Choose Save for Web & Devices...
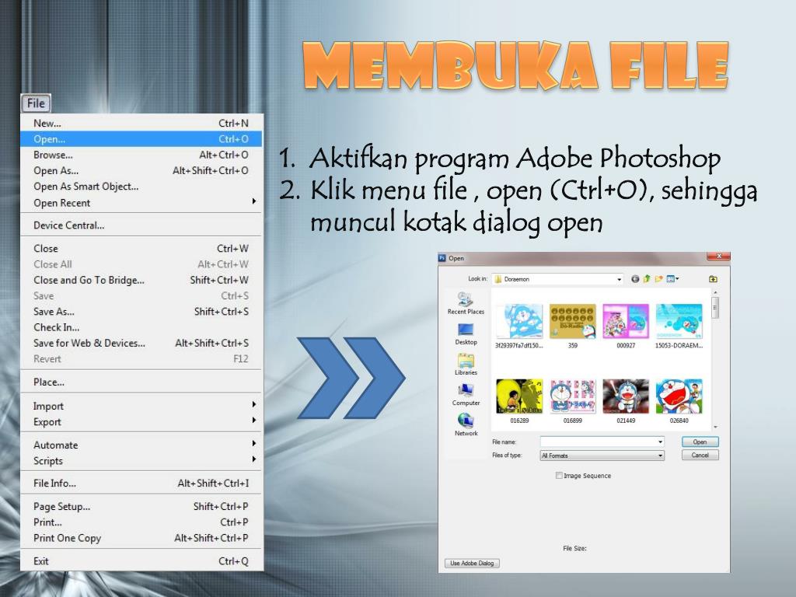 pyautogui.click(x=141, y=343)
